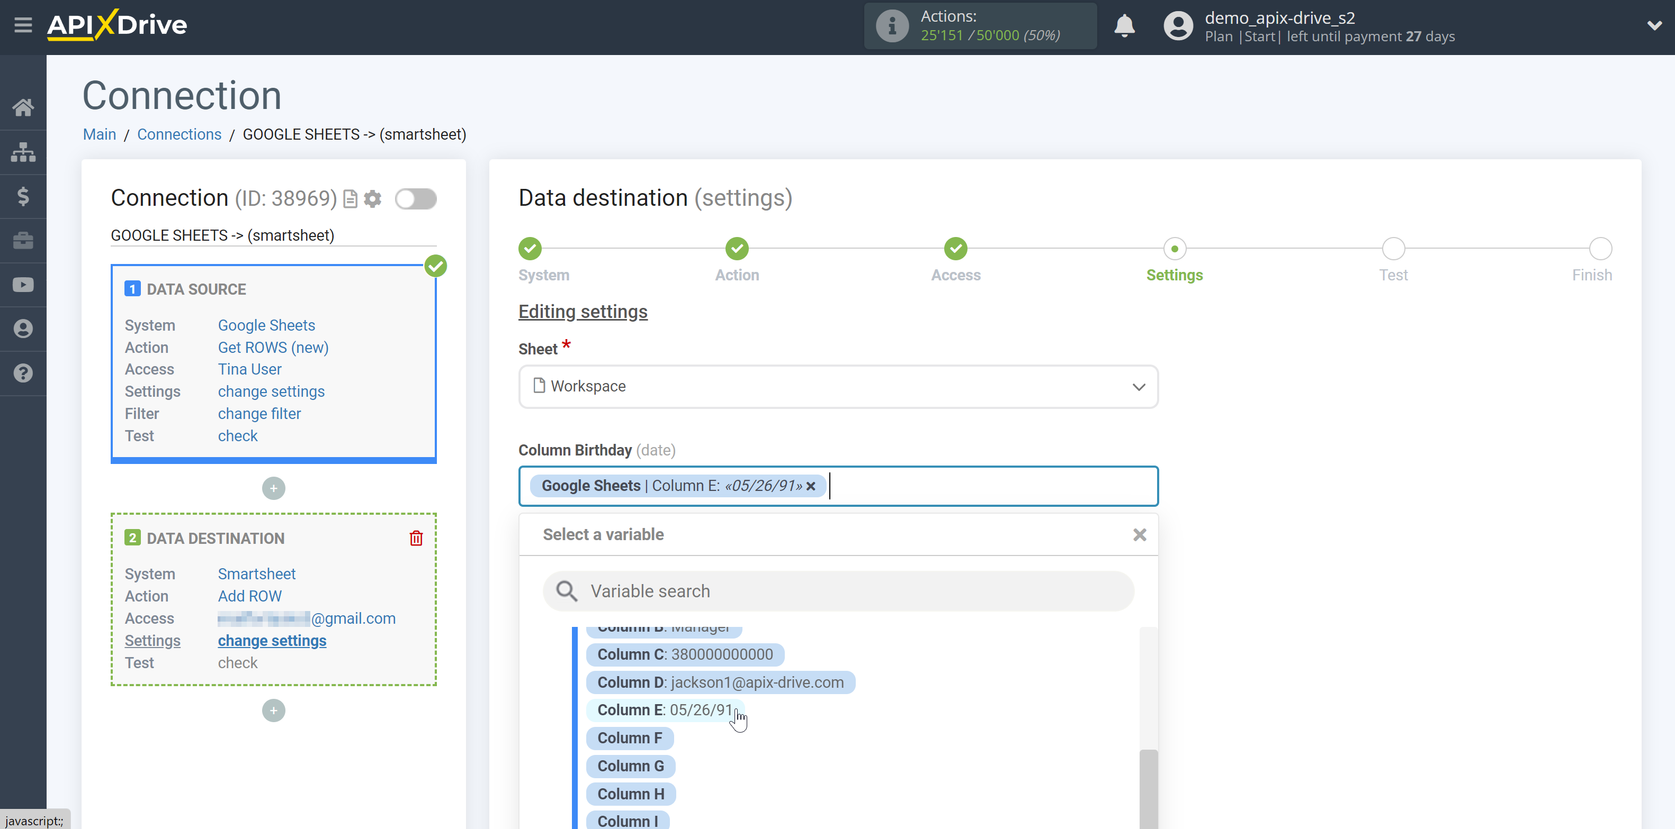Screen dimensions: 1675x829
Task: Expand the account menu chevron
Action: coord(1654,26)
